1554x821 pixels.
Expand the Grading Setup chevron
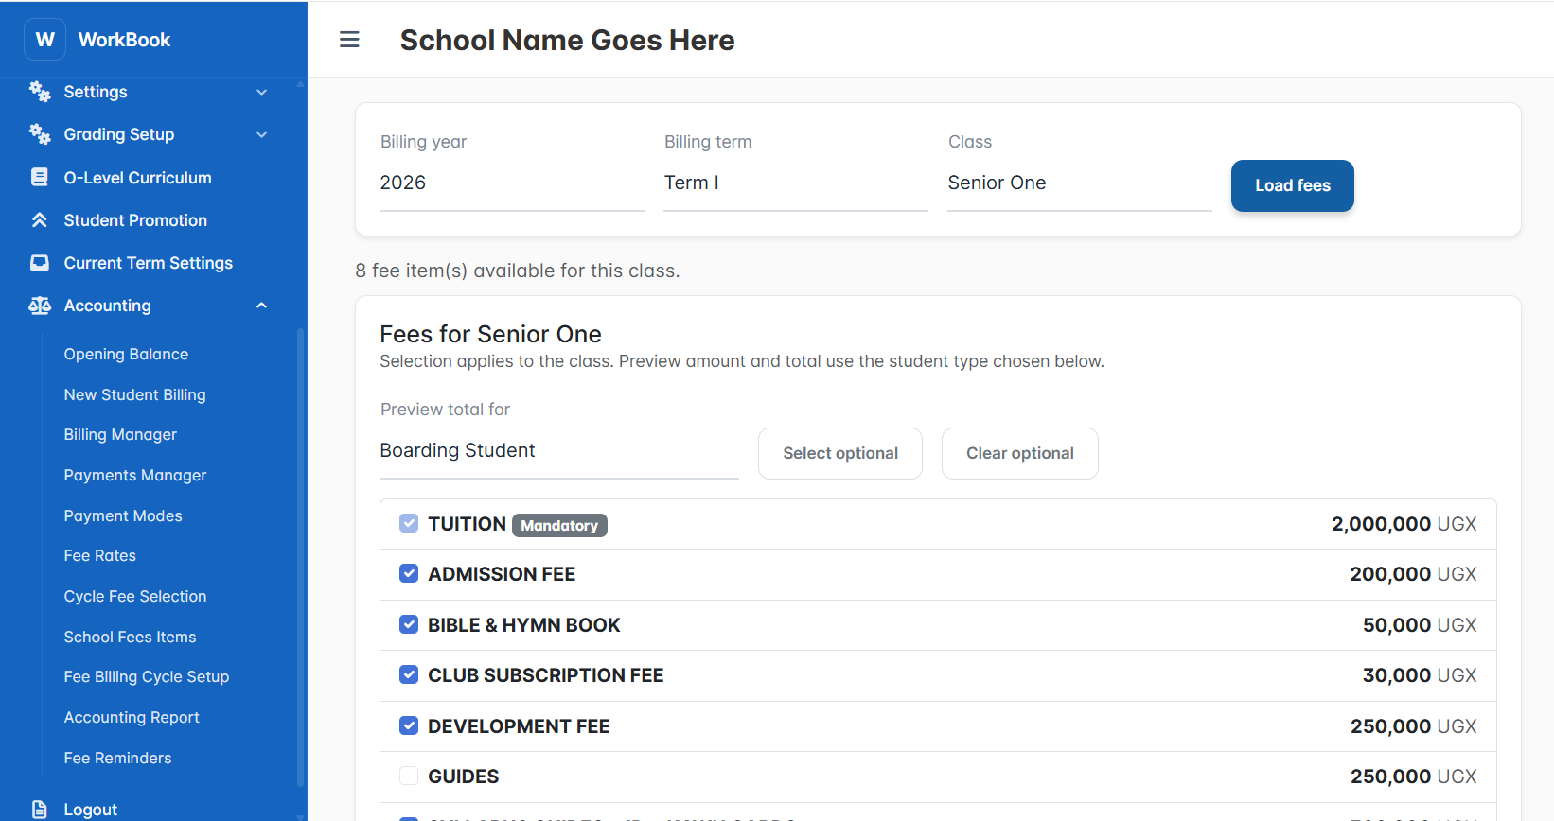[x=262, y=135]
